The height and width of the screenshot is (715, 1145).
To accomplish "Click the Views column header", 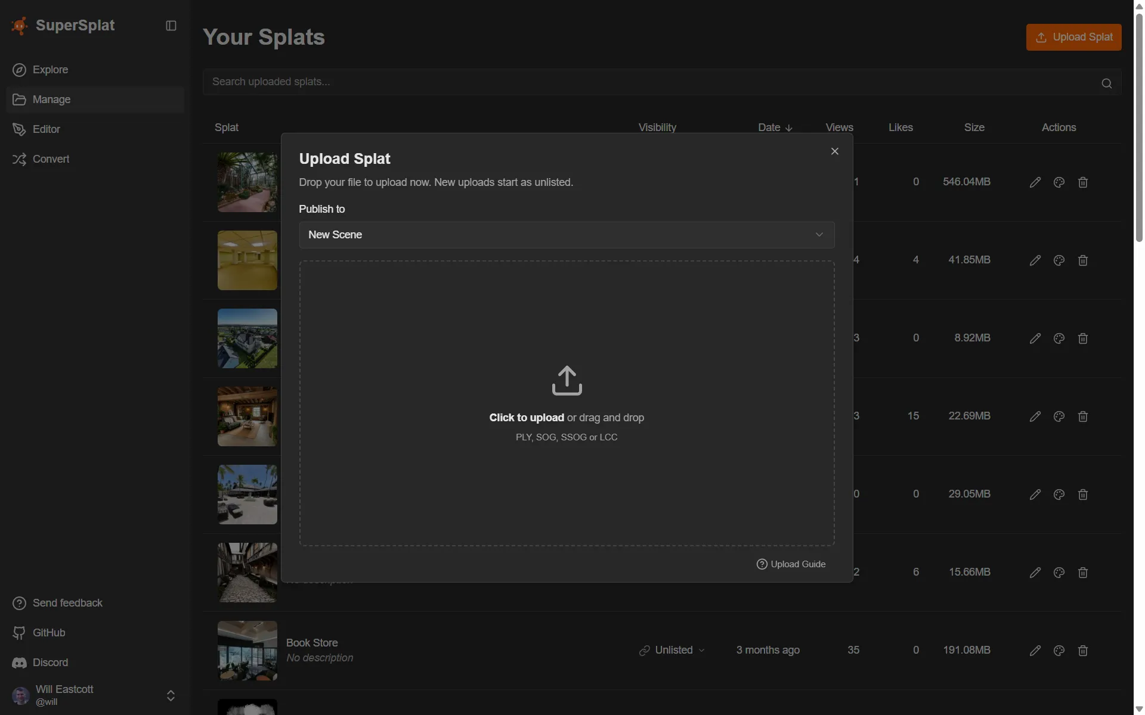I will point(839,128).
